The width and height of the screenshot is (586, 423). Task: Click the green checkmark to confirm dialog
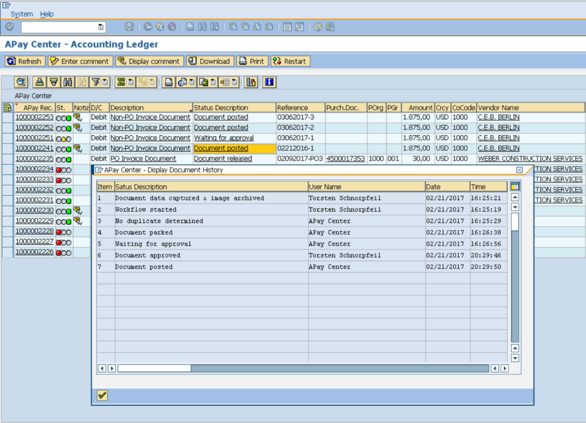102,396
